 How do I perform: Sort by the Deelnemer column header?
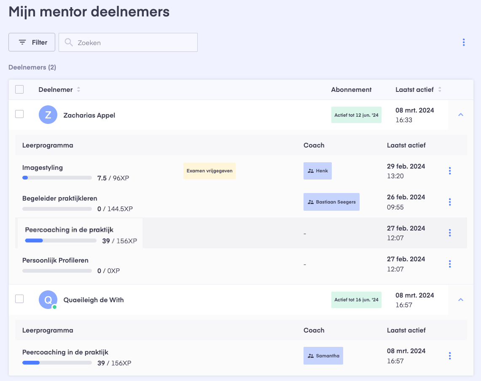click(x=56, y=90)
